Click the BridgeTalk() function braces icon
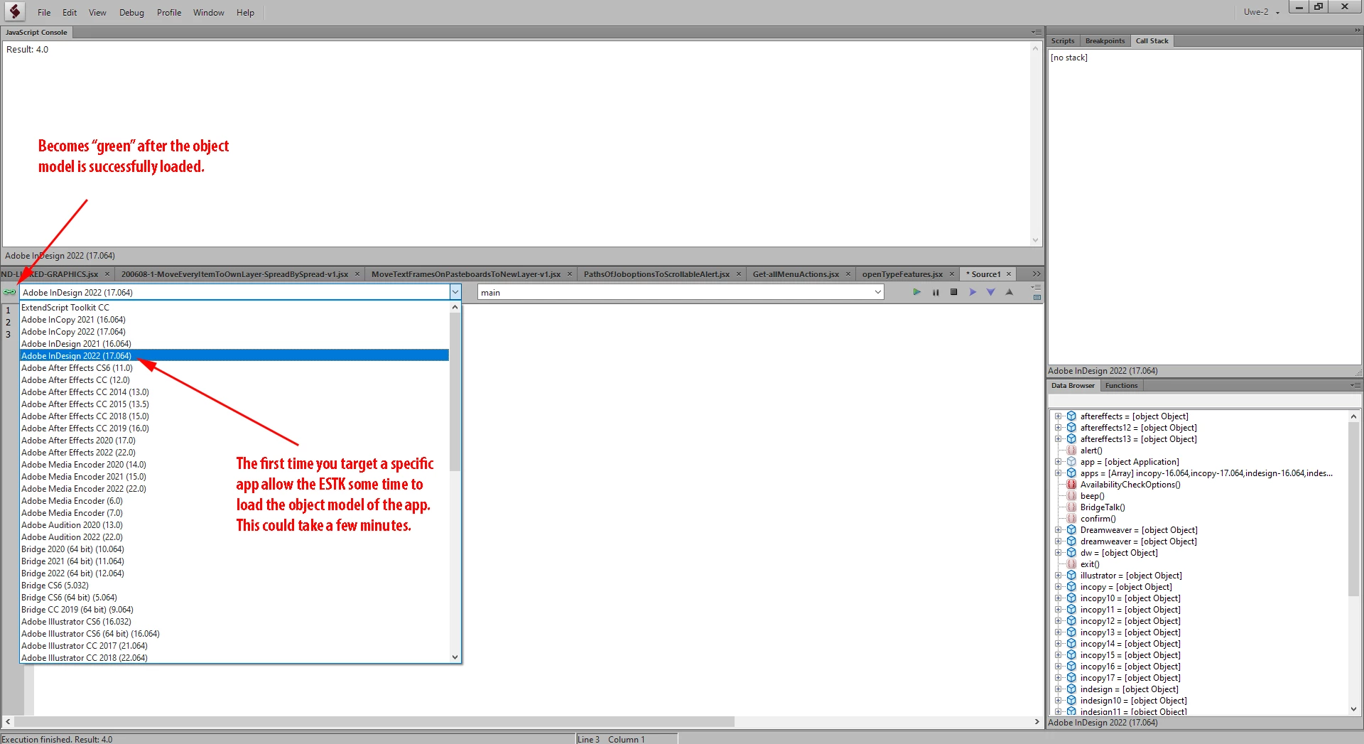Screen dimensions: 1364x744 [x=1071, y=507]
